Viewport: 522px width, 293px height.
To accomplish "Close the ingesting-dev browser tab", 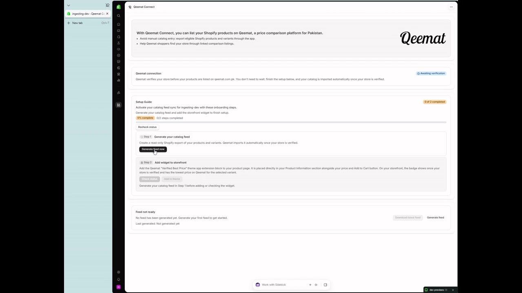I will pos(107,14).
